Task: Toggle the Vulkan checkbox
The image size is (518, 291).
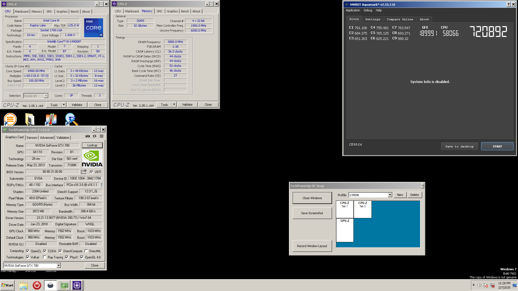Action: [x=28, y=257]
